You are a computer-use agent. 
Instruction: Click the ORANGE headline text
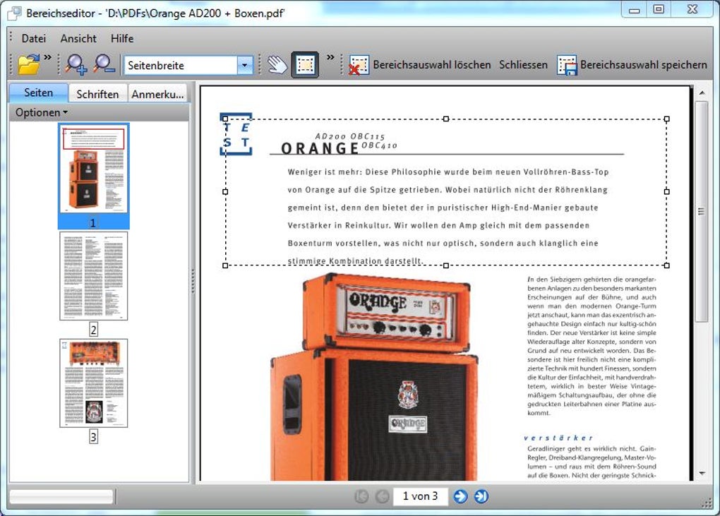click(x=320, y=148)
